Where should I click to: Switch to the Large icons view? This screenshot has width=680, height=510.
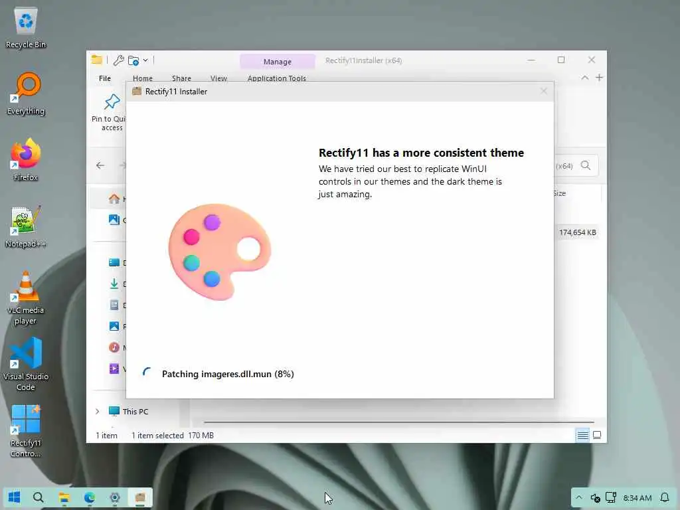click(597, 435)
